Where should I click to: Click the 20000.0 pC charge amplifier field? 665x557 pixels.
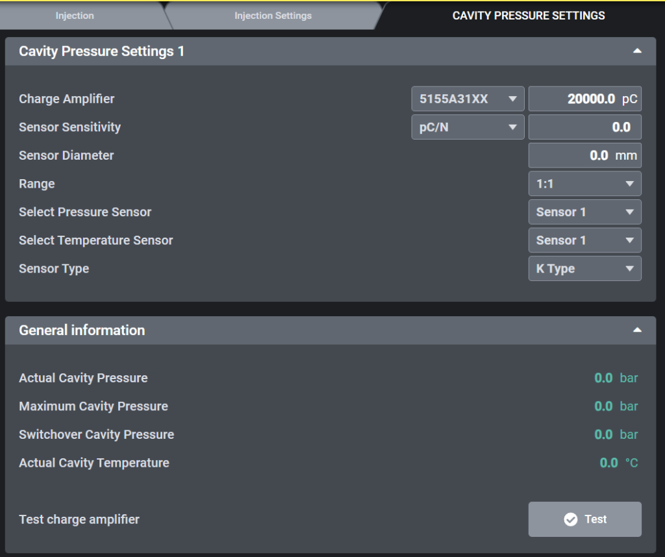coord(584,99)
